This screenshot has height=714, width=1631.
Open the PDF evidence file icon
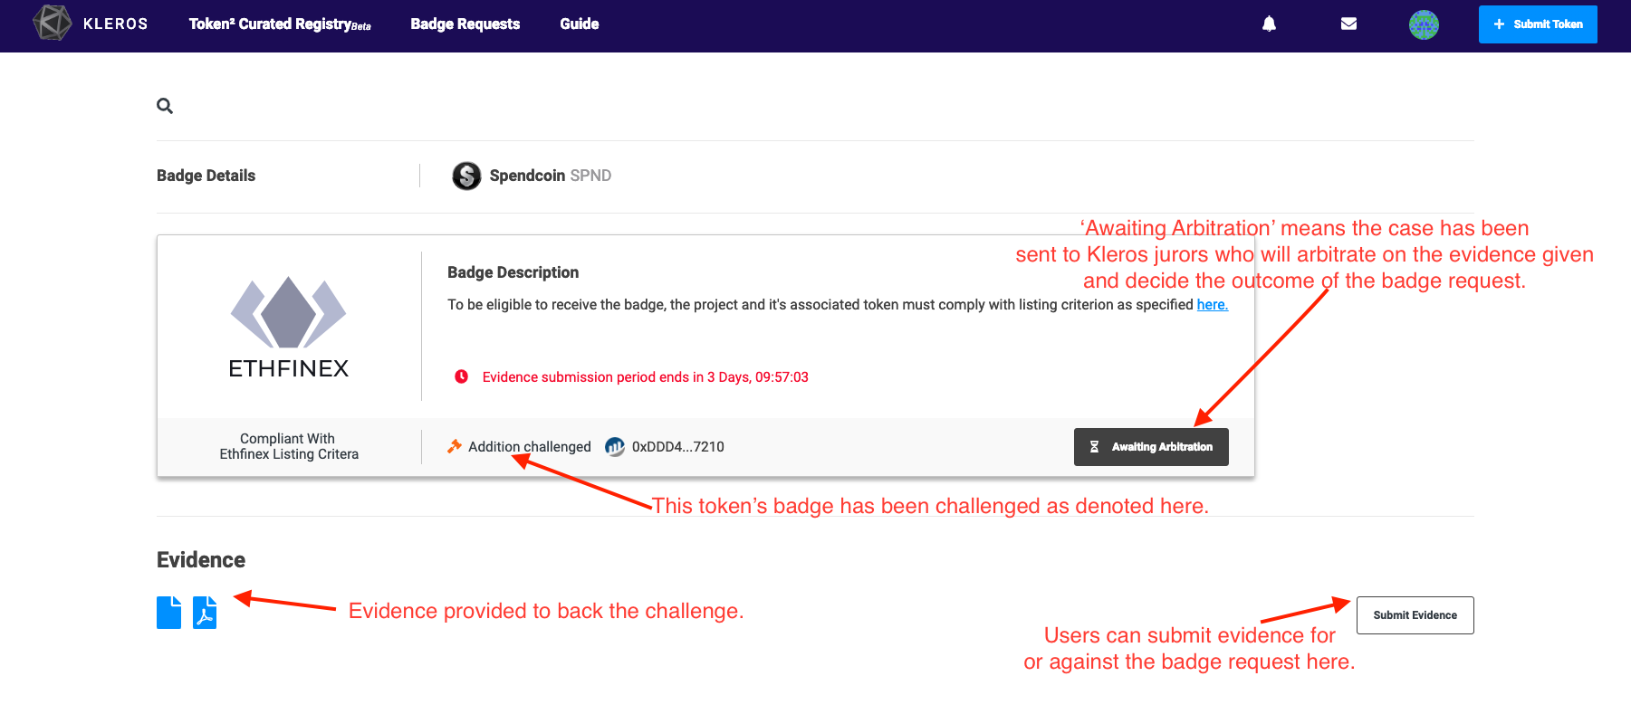tap(205, 613)
